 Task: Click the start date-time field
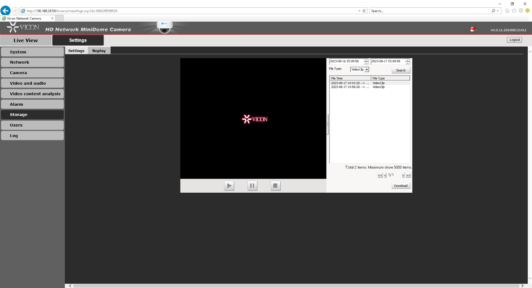tap(346, 61)
